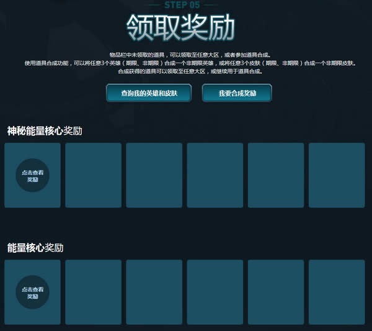The image size is (372, 331).
Task: Click the STEP 05 label at top
Action: point(182,4)
